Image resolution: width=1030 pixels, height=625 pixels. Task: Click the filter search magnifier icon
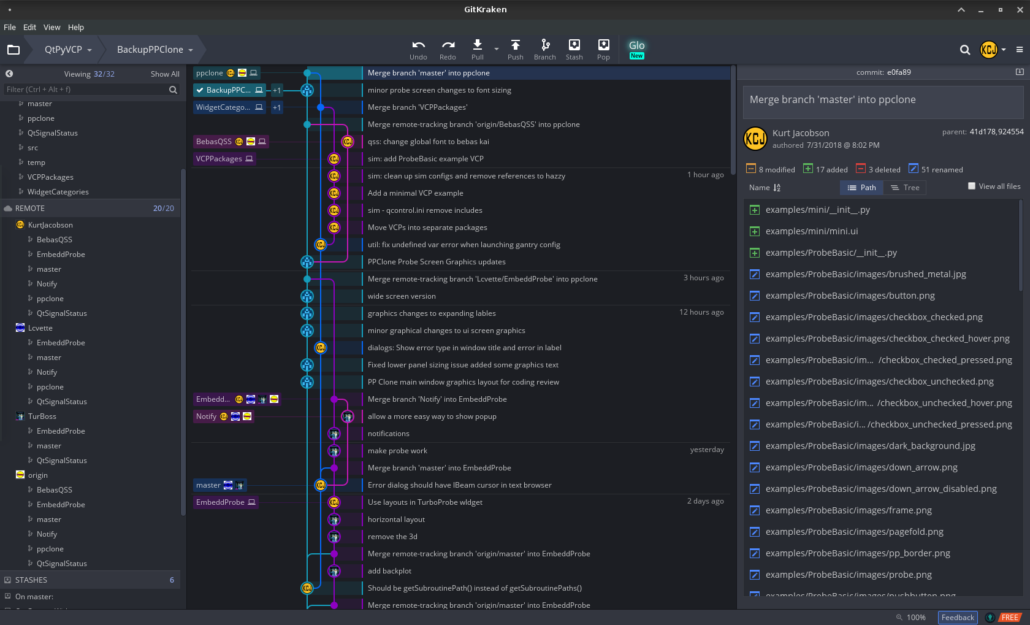(x=174, y=90)
